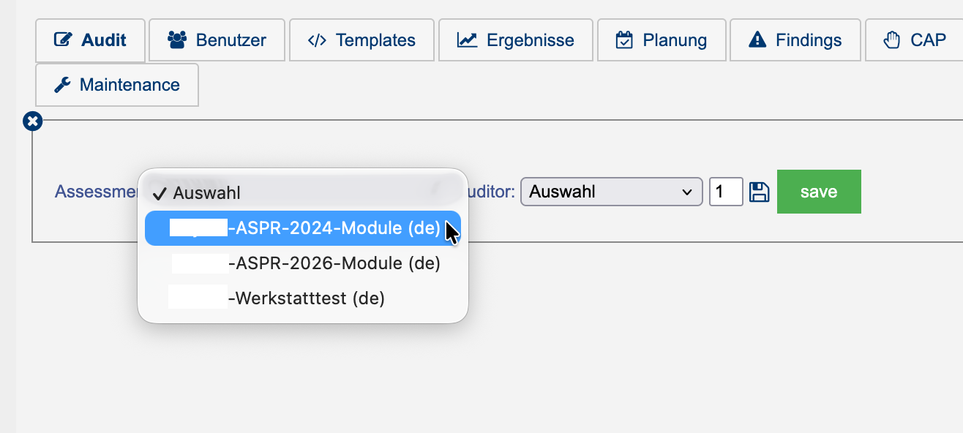This screenshot has width=963, height=433.
Task: Close the panel with the round X icon
Action: tap(32, 121)
